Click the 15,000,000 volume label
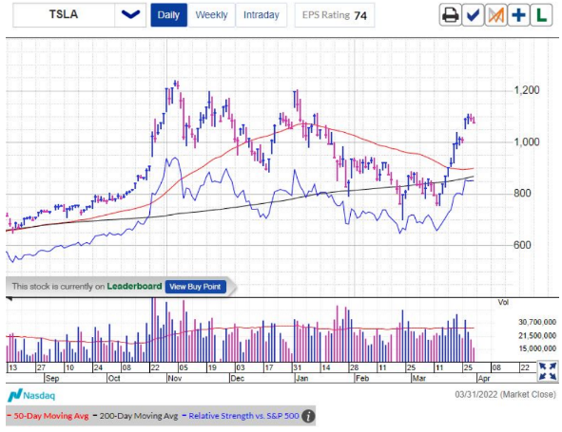This screenshot has height=432, width=562. click(537, 348)
